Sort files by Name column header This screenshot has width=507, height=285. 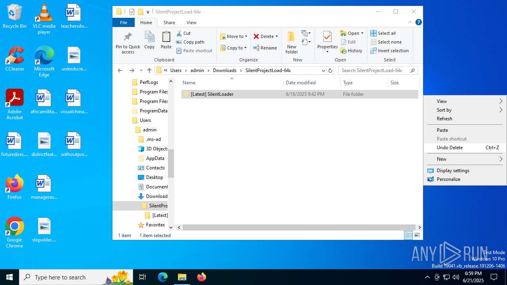[232, 83]
